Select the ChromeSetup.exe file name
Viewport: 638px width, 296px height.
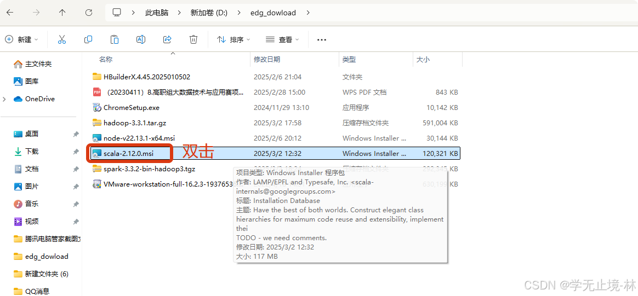(x=132, y=108)
